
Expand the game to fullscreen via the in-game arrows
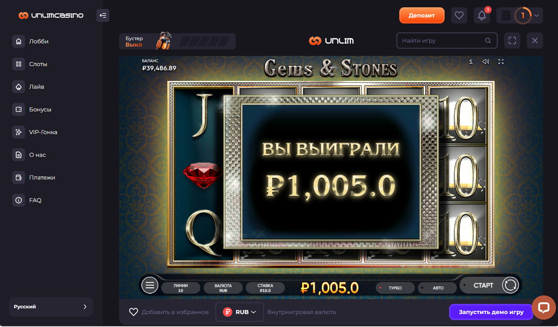501,62
